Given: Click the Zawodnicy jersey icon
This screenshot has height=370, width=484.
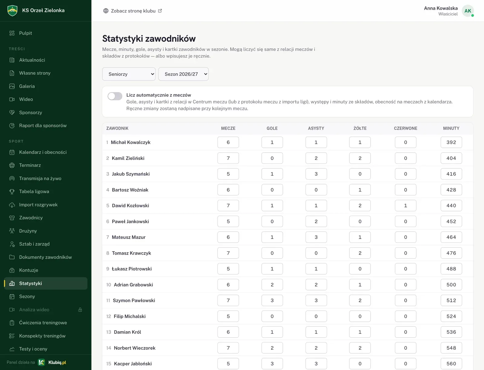Looking at the screenshot, I should tap(12, 218).
